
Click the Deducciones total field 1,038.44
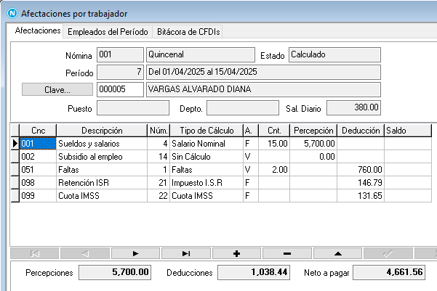[x=254, y=272]
